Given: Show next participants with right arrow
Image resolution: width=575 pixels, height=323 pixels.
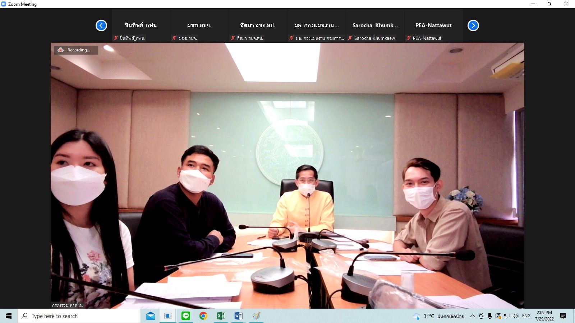Looking at the screenshot, I should pos(473,25).
